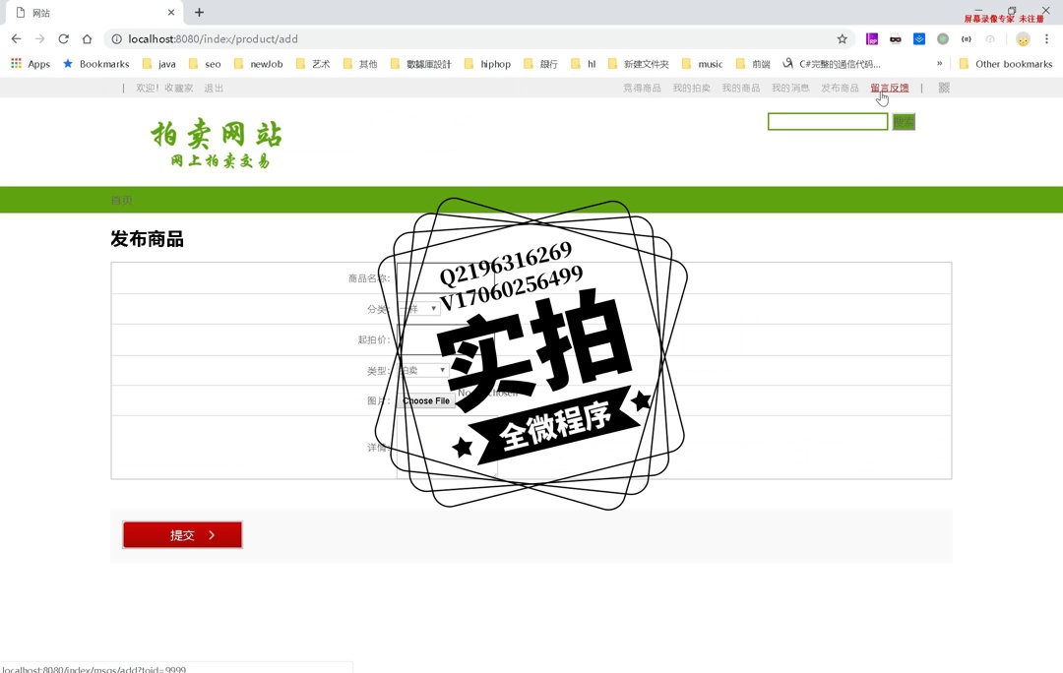Open 我的拍卖 in the top menu
This screenshot has width=1063, height=673.
click(692, 88)
